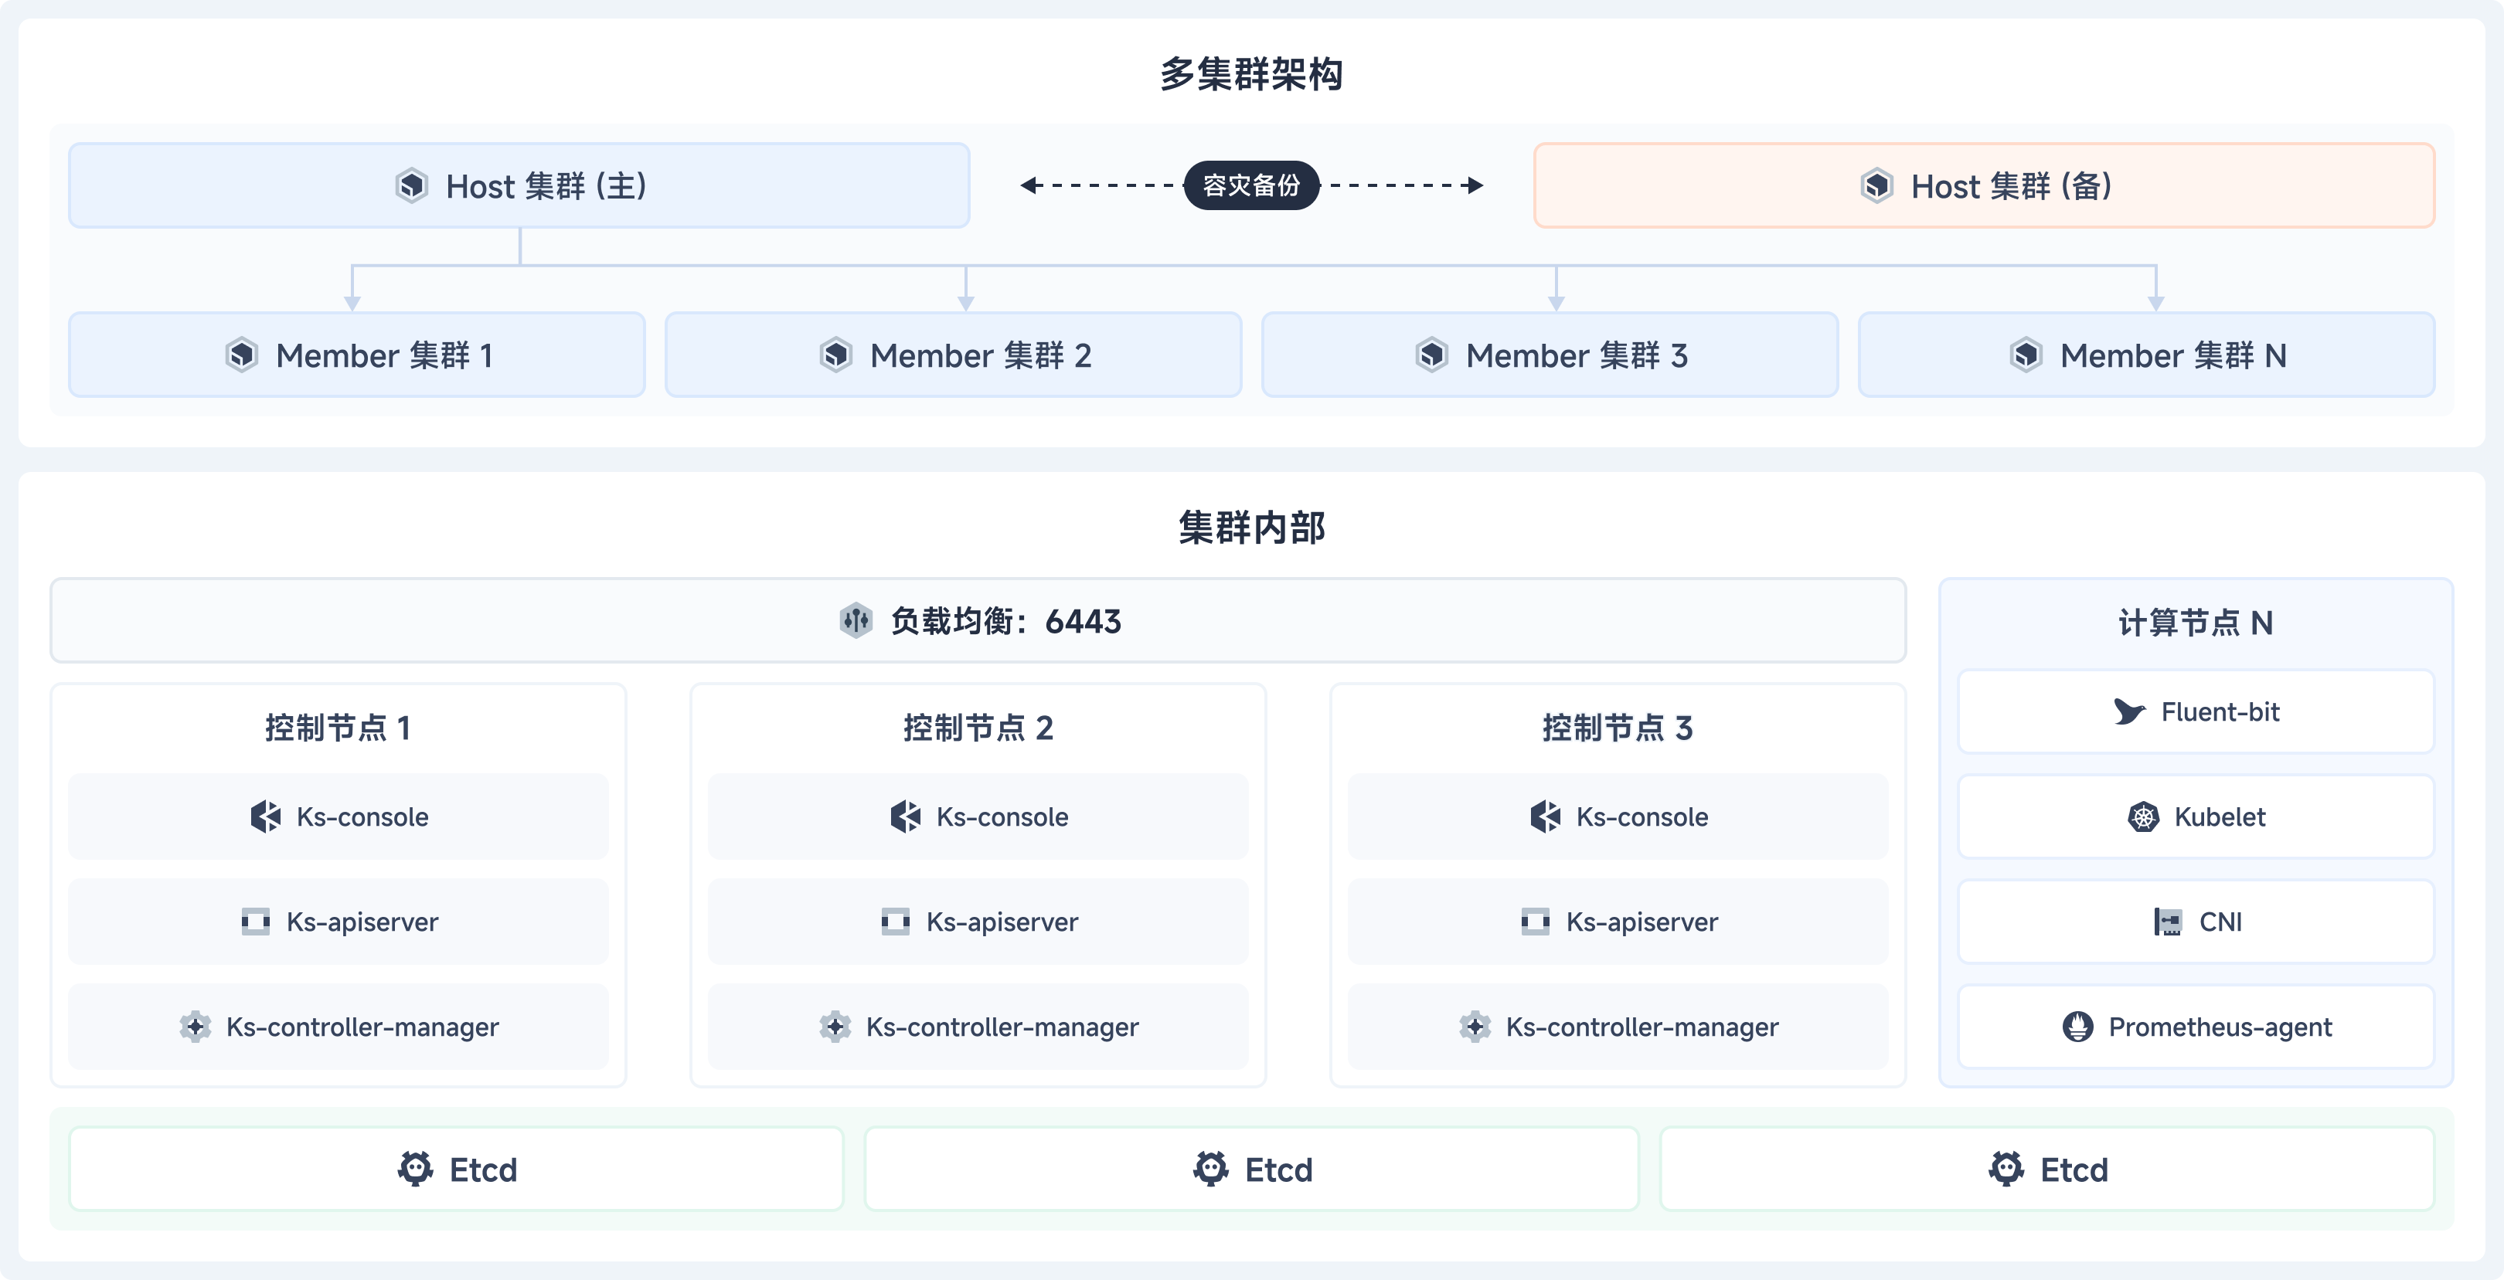Click the 容灾备份 pill label
This screenshot has height=1280, width=2504.
click(1251, 185)
